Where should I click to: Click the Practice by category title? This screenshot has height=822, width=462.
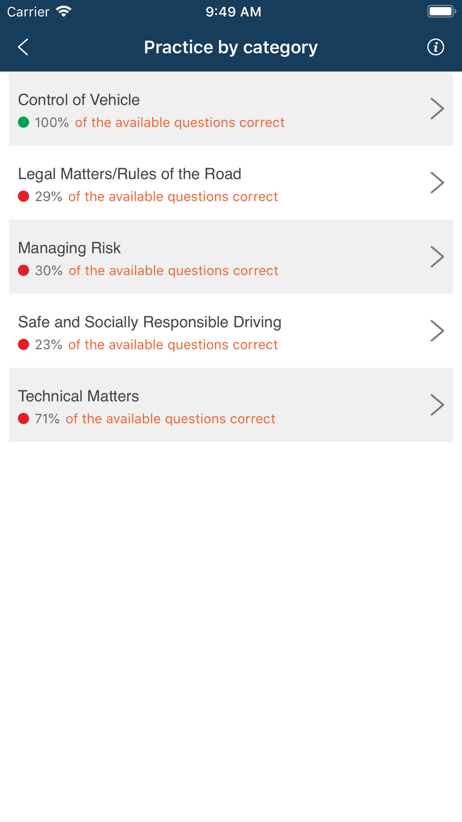point(231,47)
